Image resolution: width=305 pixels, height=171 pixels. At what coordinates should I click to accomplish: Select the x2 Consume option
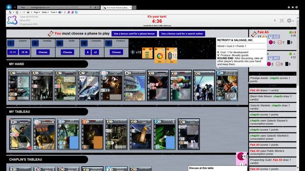click(95, 52)
